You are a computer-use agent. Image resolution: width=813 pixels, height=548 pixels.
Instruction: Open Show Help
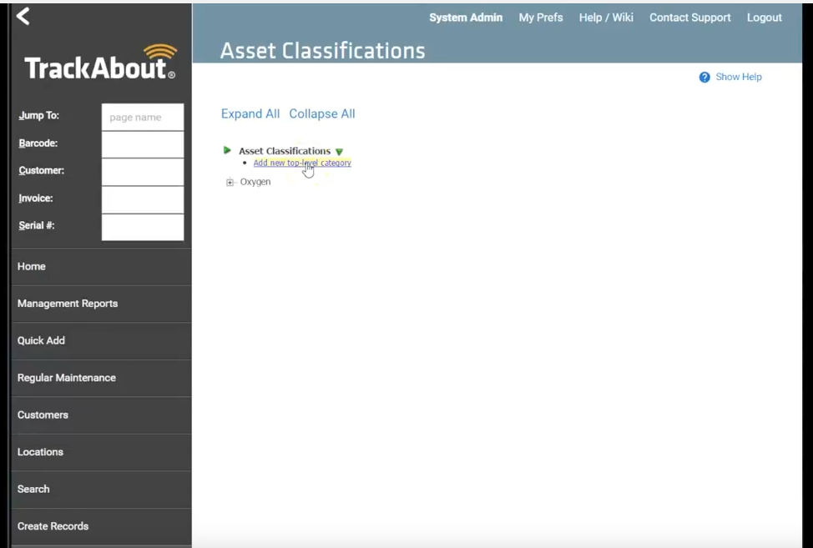739,78
